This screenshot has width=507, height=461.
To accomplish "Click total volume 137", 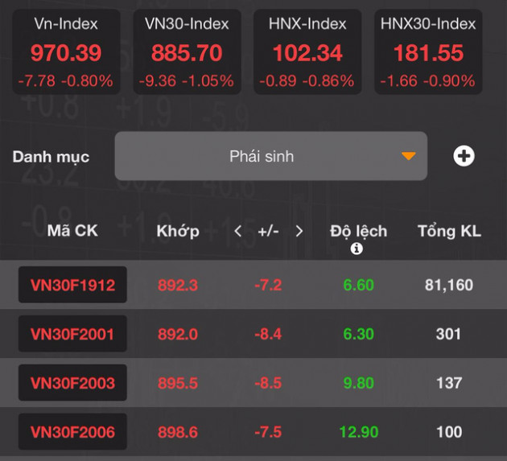I will 449,383.
